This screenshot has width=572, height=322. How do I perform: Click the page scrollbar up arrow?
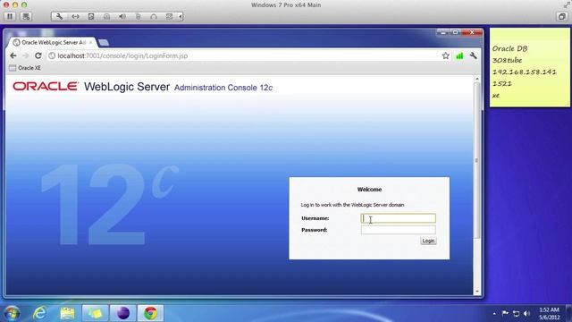click(476, 80)
